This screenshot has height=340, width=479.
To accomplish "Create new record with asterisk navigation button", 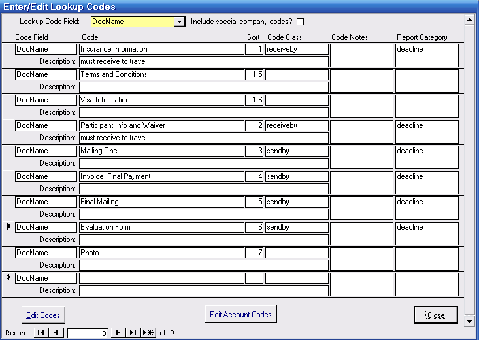I will (x=148, y=333).
